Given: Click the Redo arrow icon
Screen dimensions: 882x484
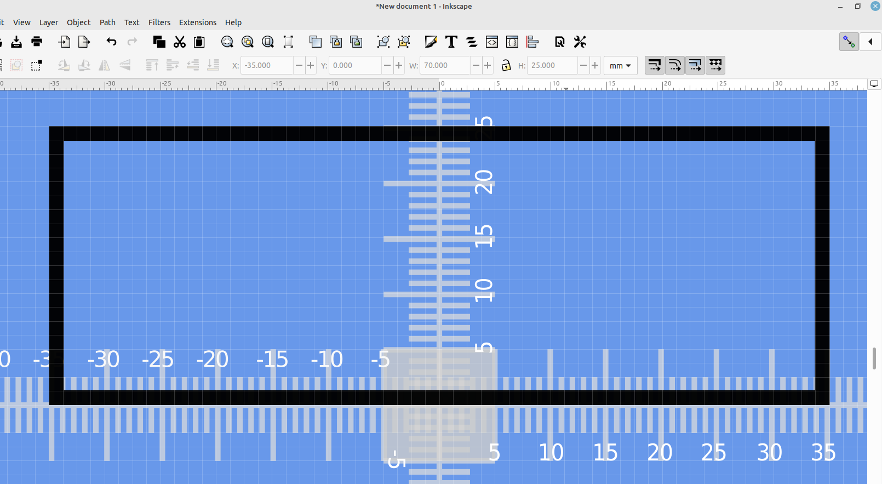Looking at the screenshot, I should point(132,42).
